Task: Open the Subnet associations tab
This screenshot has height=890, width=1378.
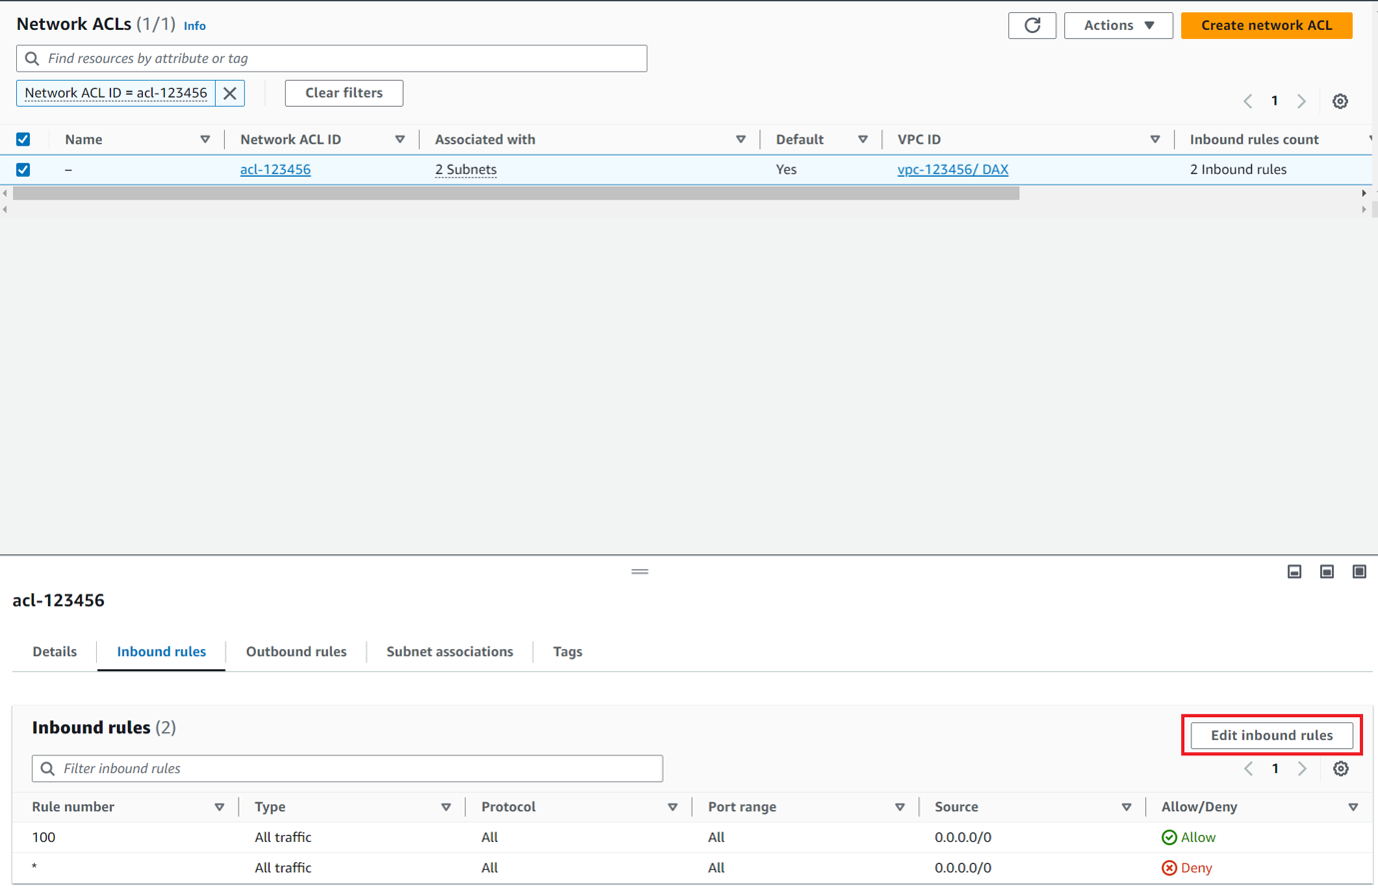Action: point(450,652)
